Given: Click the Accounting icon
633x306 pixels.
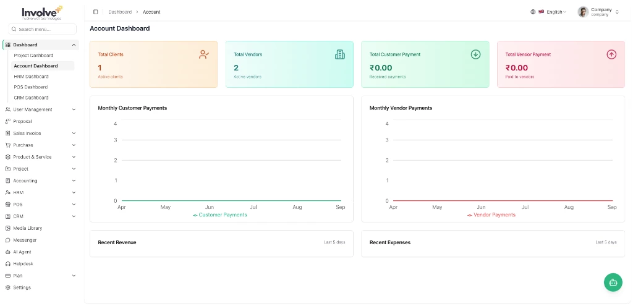Looking at the screenshot, I should [x=7, y=181].
